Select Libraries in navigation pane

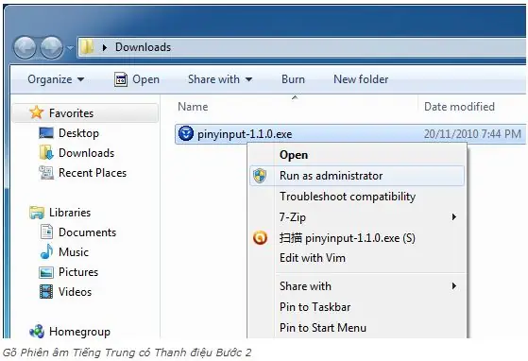70,213
